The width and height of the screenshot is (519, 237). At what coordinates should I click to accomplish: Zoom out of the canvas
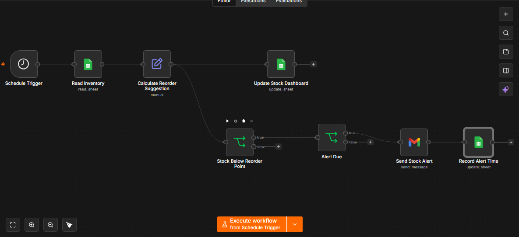pos(51,225)
